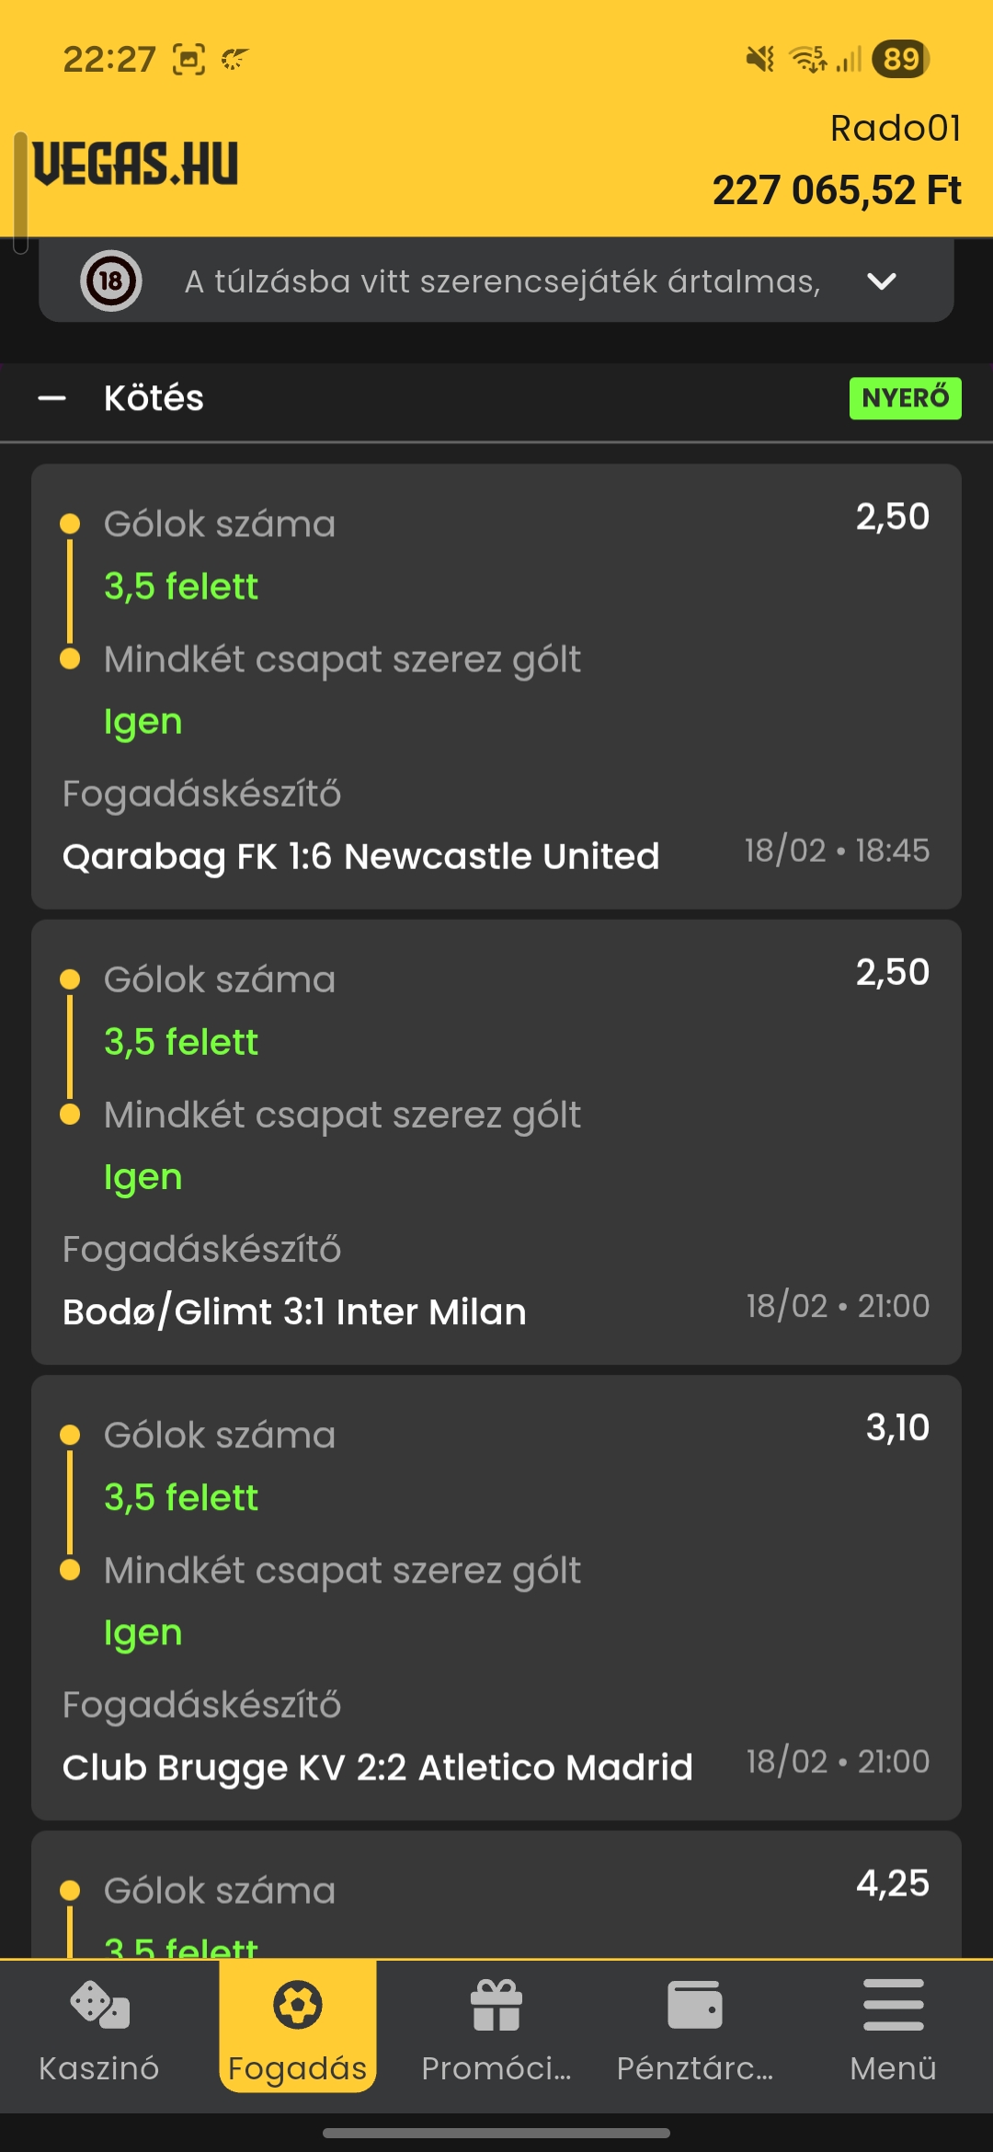Open Qarabag FK 1:6 Newcastle United match
The height and width of the screenshot is (2152, 993).
tap(360, 856)
